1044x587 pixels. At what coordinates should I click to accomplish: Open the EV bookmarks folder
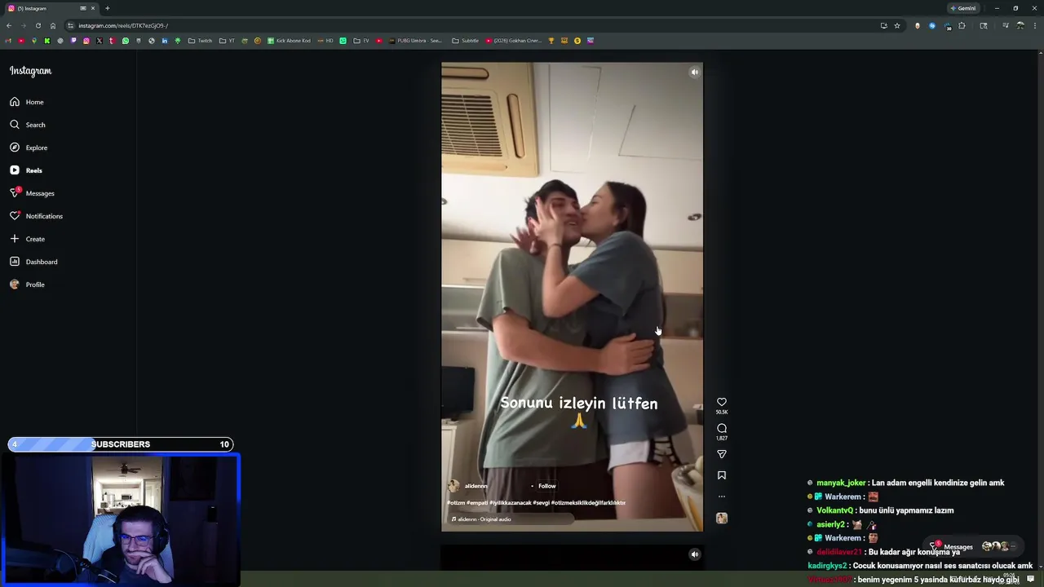[x=361, y=41]
